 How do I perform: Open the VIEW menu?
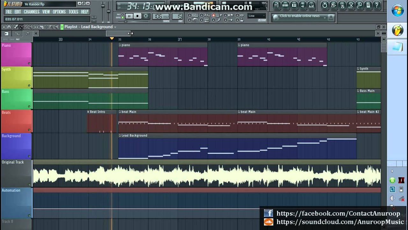click(x=46, y=12)
